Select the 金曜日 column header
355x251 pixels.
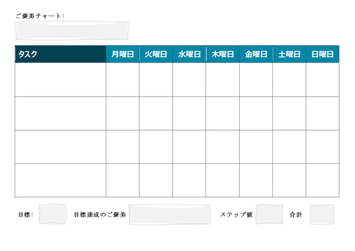point(256,54)
